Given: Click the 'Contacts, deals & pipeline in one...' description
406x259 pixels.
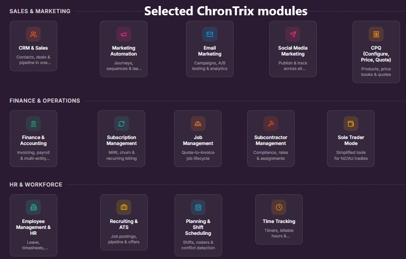Looking at the screenshot, I should [x=34, y=60].
